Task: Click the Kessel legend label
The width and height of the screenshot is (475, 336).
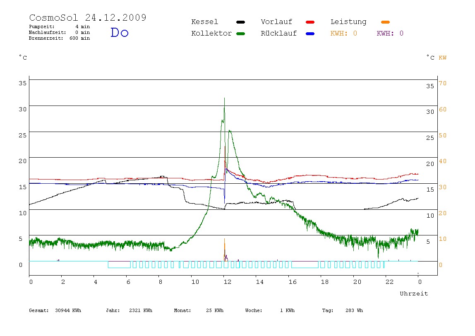Action: click(x=204, y=22)
